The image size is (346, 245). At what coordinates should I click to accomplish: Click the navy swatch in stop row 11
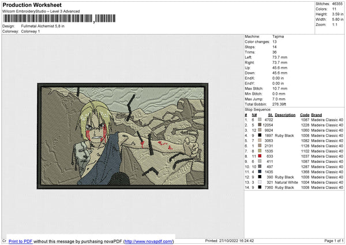click(259, 172)
